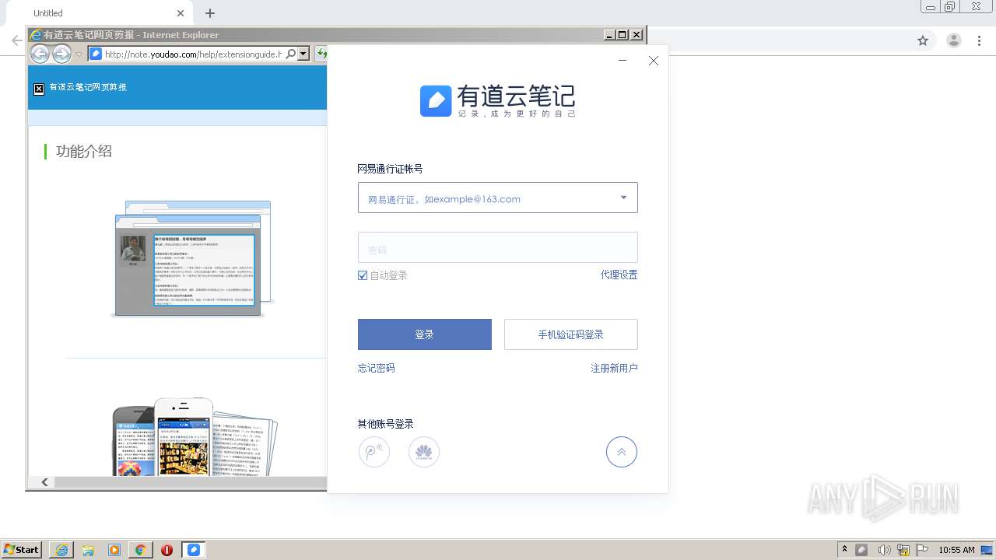The width and height of the screenshot is (996, 560).
Task: Open Chrome's three-dot menu
Action: coord(979,40)
